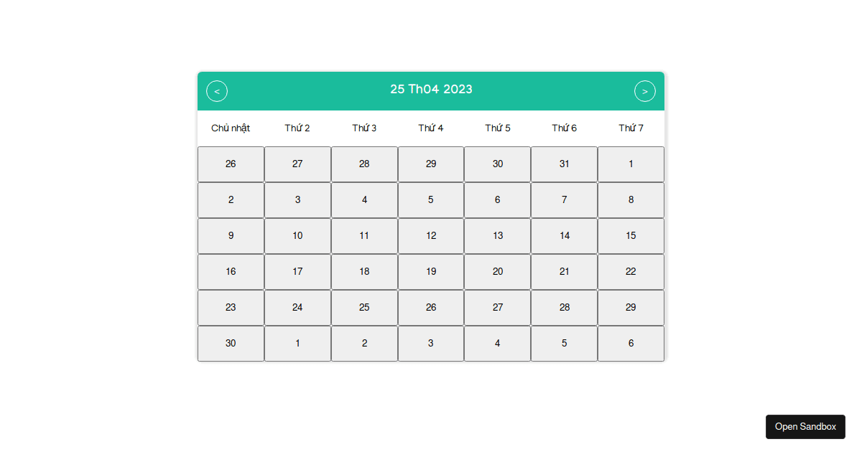The image size is (862, 452).
Task: Click the previous month arrow
Action: coord(217,91)
